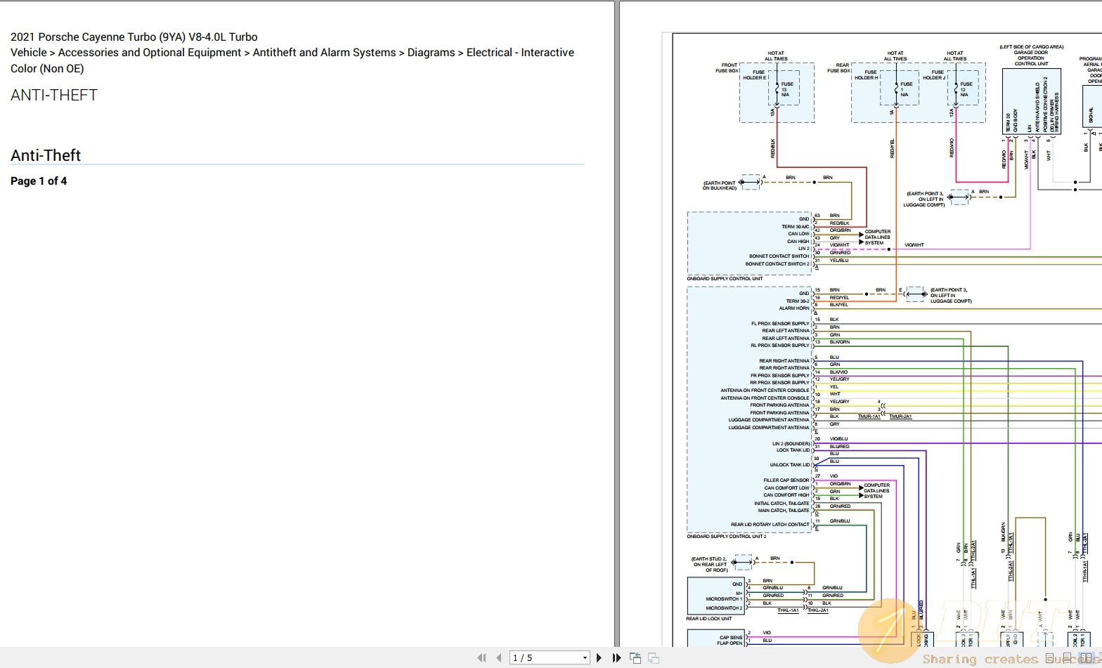This screenshot has height=668, width=1102.
Task: Click the 'FUSE HOLDER H' label
Action: pos(867,74)
